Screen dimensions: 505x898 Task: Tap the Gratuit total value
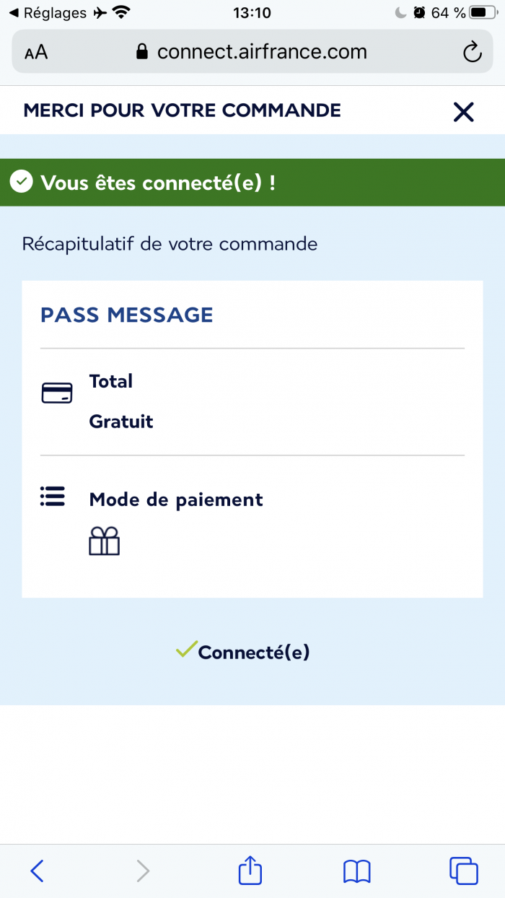[121, 422]
